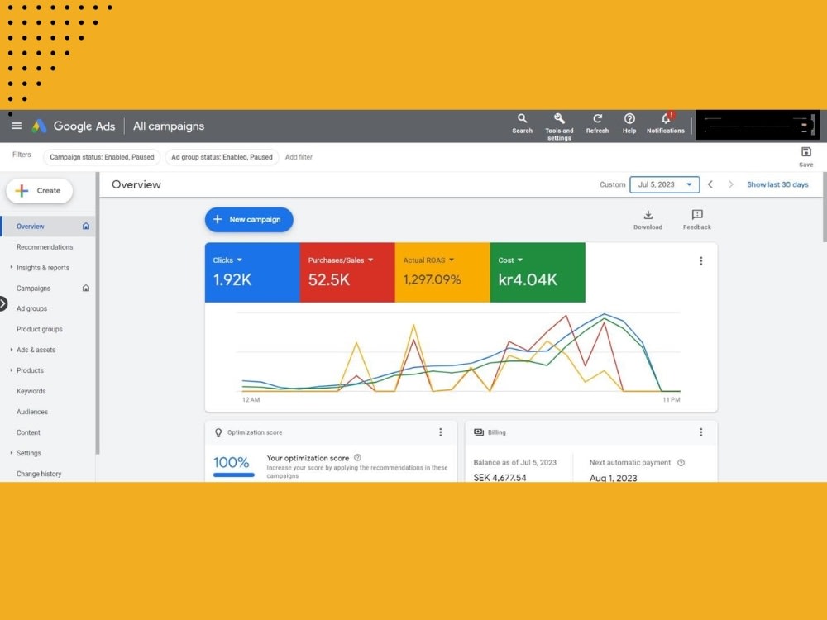Expand the Settings section

(x=11, y=453)
